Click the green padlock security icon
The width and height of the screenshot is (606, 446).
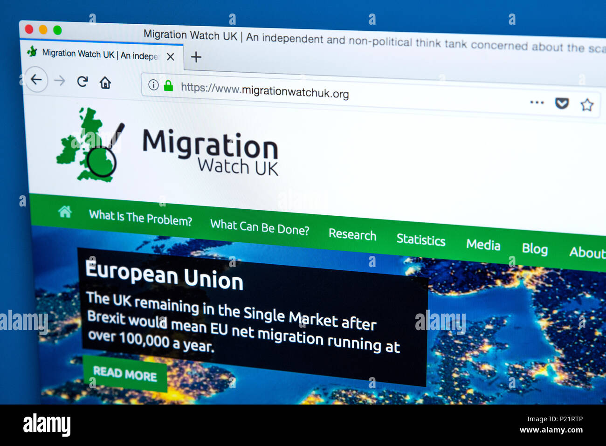pyautogui.click(x=168, y=85)
